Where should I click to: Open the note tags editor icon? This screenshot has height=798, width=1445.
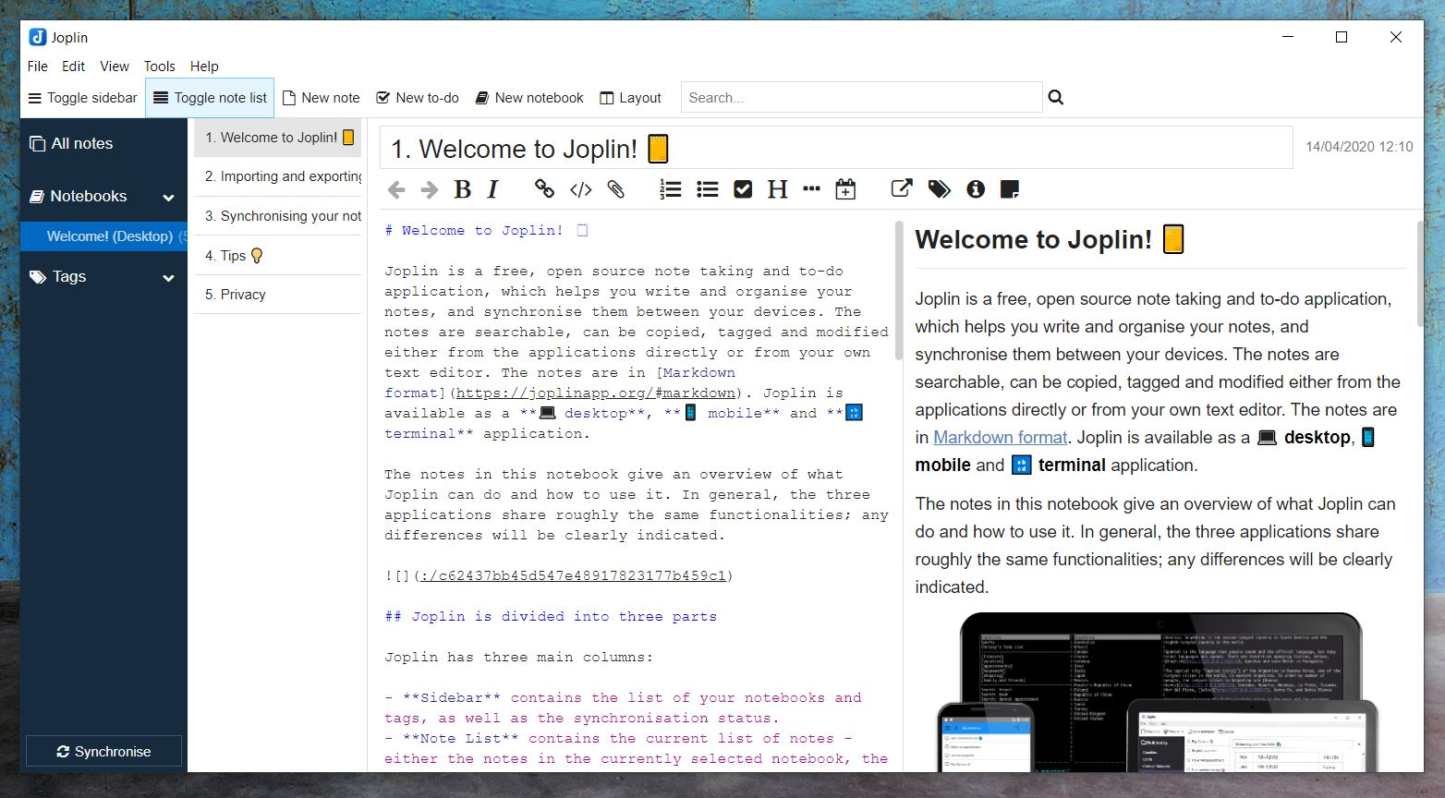pos(939,189)
